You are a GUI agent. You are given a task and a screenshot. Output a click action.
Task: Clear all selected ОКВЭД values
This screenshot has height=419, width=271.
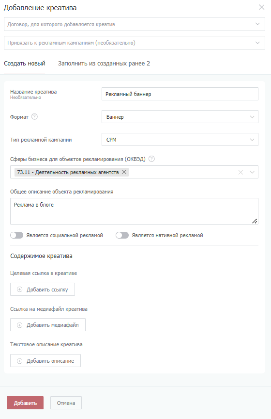241,172
